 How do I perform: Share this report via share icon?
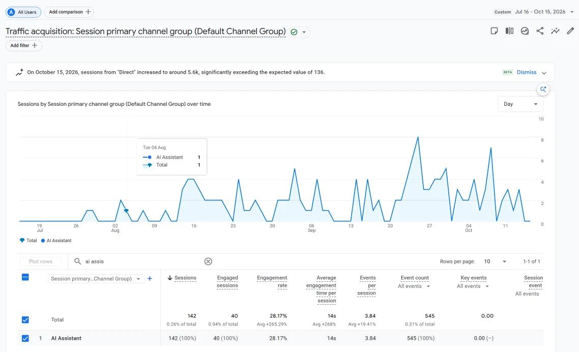point(540,31)
